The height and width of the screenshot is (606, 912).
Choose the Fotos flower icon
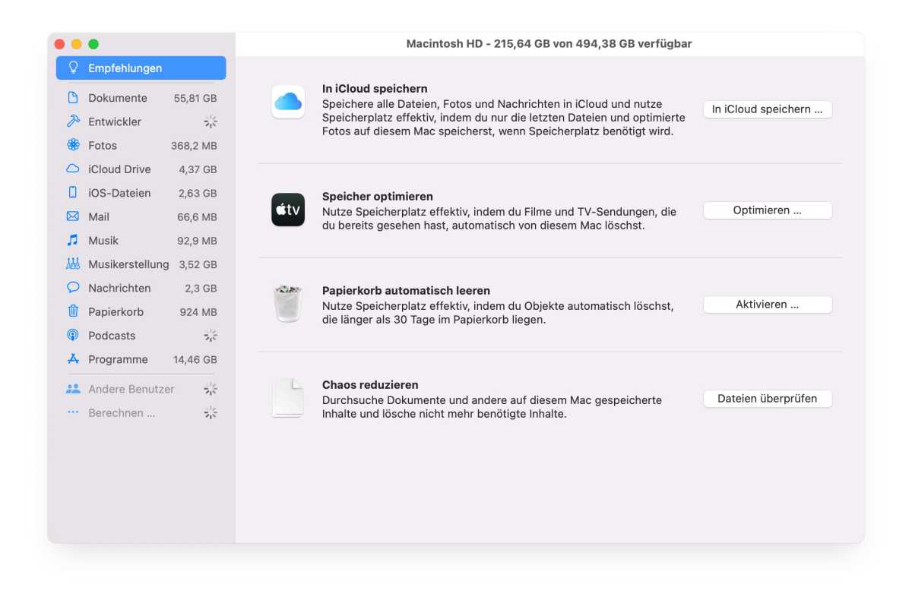click(73, 145)
